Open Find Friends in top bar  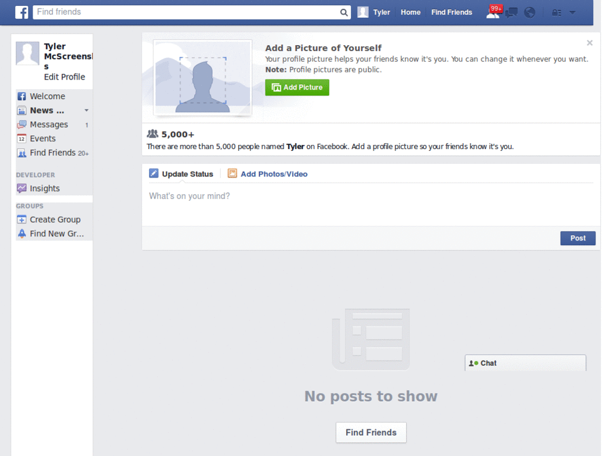[x=452, y=12]
